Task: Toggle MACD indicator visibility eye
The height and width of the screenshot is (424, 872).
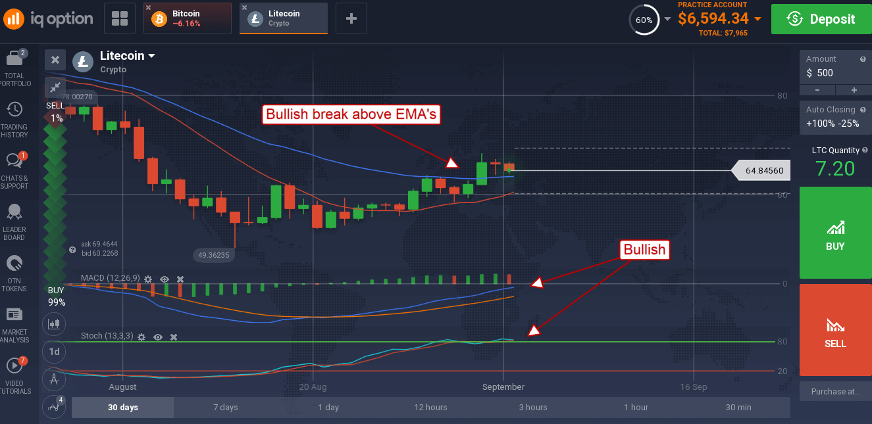Action: pyautogui.click(x=165, y=279)
